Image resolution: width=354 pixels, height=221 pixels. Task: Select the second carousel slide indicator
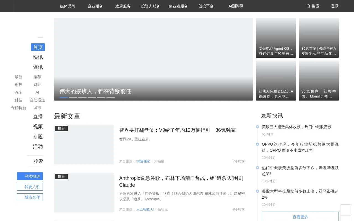point(73,98)
